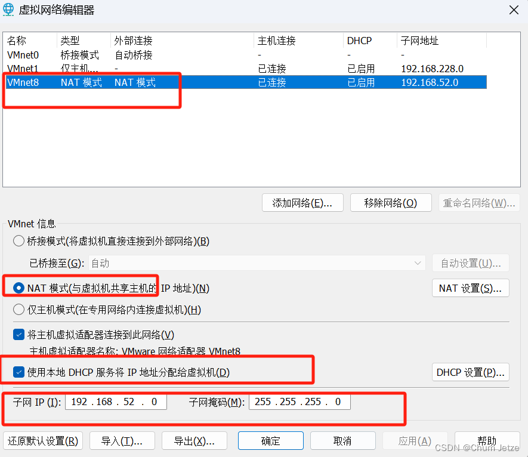Click 已启用 DHCP cell in VMnet1 row
528x457 pixels.
click(x=361, y=69)
